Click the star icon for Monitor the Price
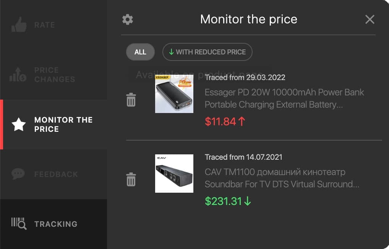Image resolution: width=389 pixels, height=249 pixels. tap(19, 124)
